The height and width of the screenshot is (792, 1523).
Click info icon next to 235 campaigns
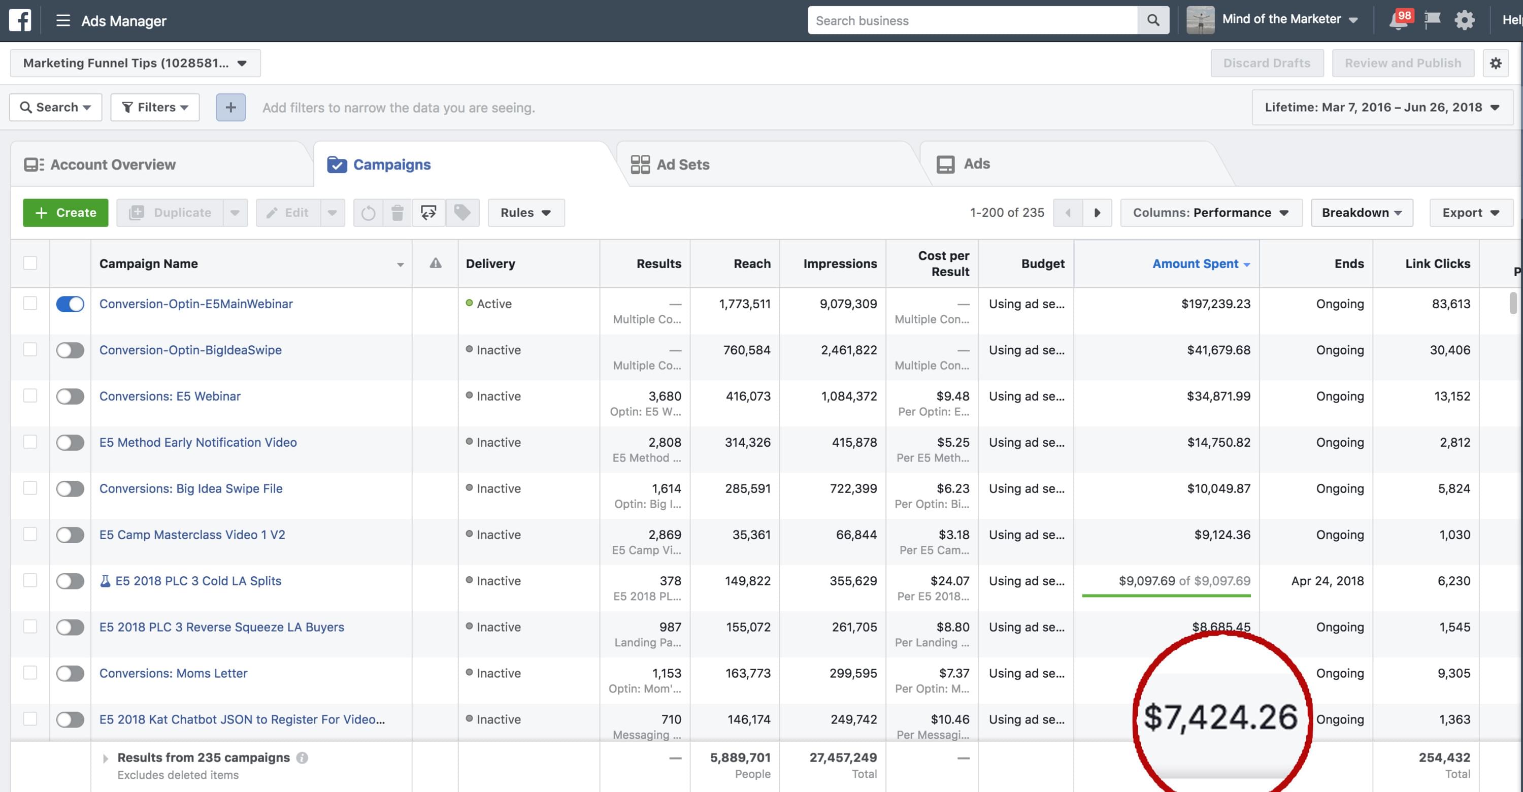click(x=302, y=757)
